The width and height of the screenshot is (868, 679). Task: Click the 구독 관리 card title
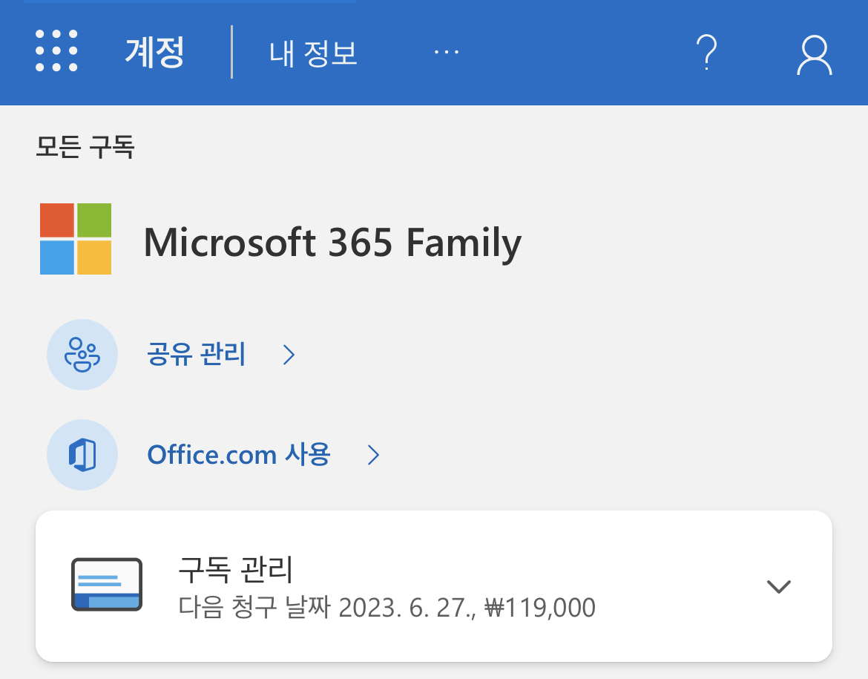point(236,568)
